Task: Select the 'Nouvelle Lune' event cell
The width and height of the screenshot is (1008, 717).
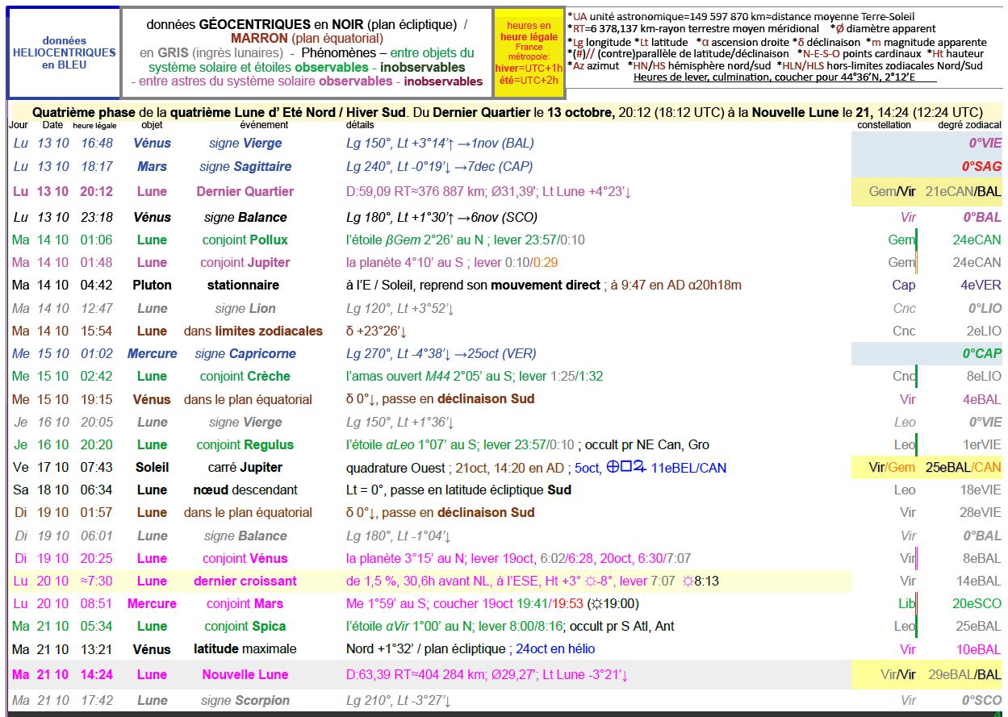Action: pyautogui.click(x=247, y=675)
